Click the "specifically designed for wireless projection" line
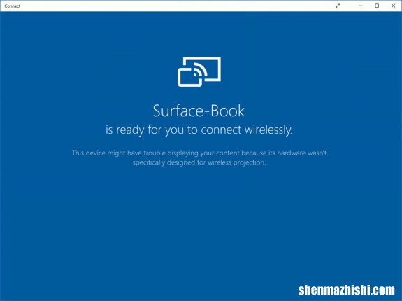Viewport: 402px width, 301px height. tap(199, 162)
